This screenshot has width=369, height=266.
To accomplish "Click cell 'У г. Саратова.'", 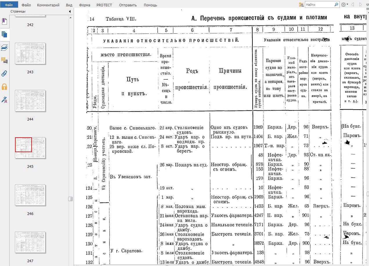I will coord(126,250).
